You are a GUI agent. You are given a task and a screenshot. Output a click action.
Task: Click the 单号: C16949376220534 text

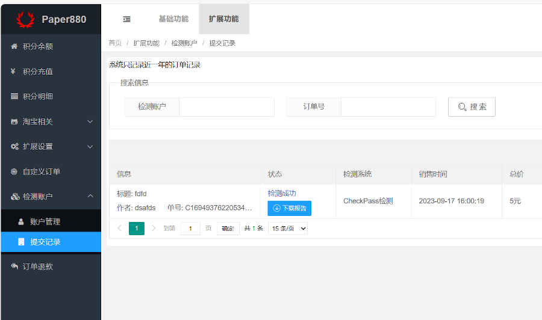(x=210, y=208)
